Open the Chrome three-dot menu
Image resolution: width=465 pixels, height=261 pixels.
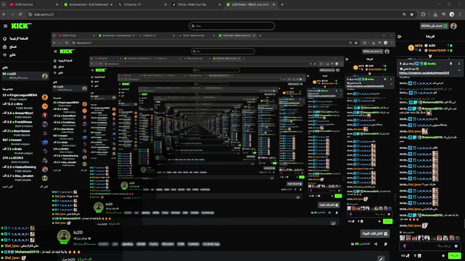pyautogui.click(x=460, y=14)
